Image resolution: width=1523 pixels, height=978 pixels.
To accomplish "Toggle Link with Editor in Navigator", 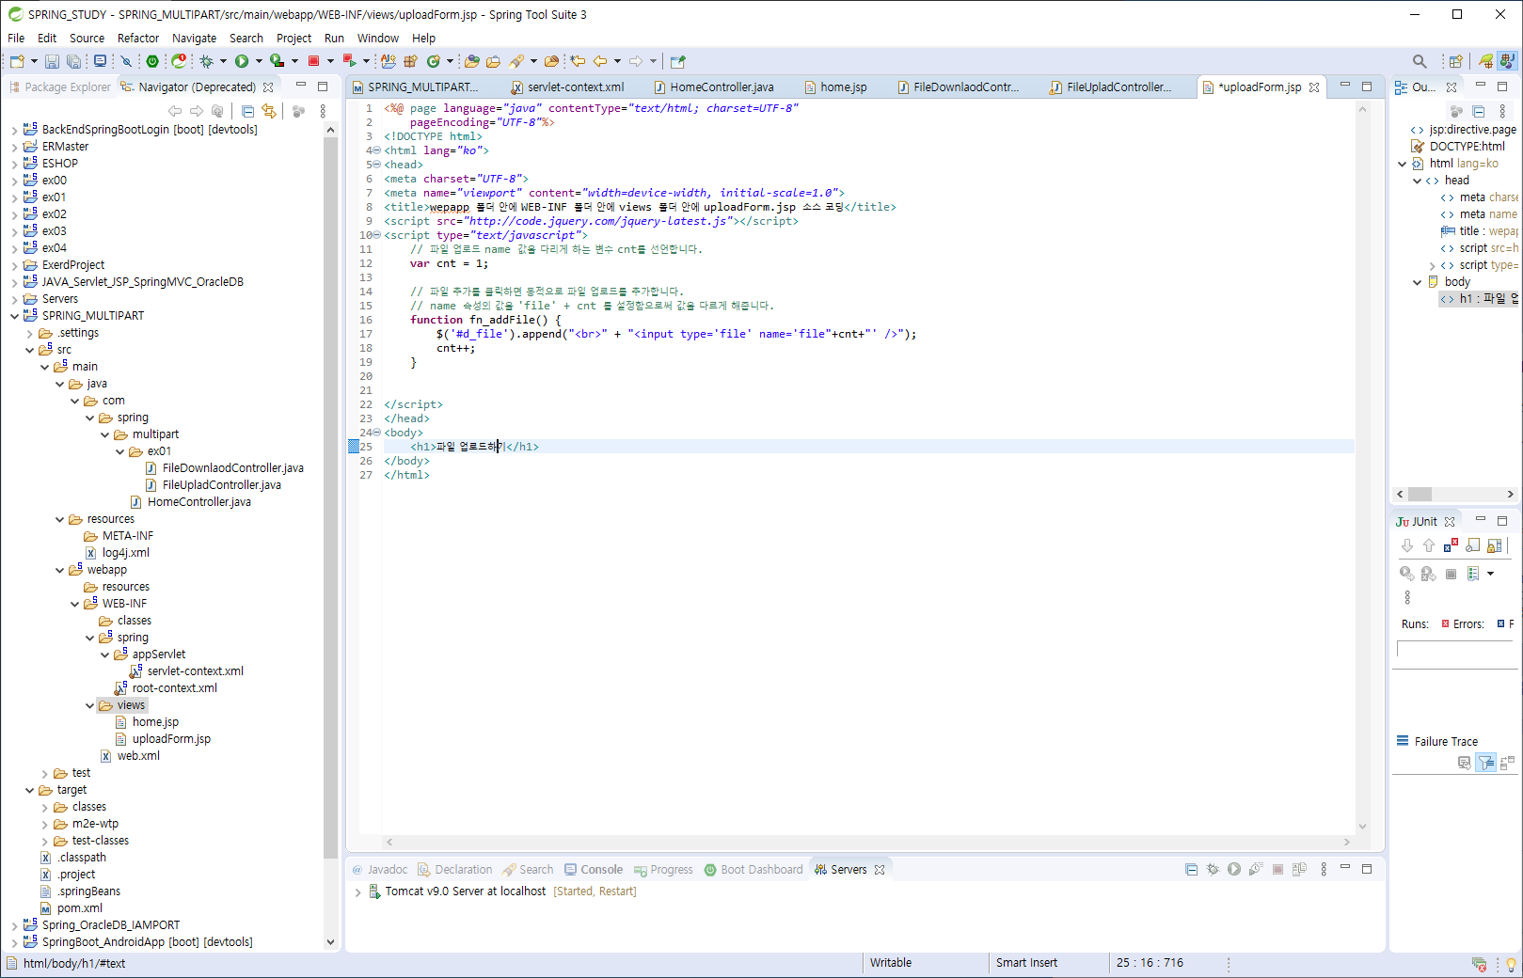I will click(269, 111).
